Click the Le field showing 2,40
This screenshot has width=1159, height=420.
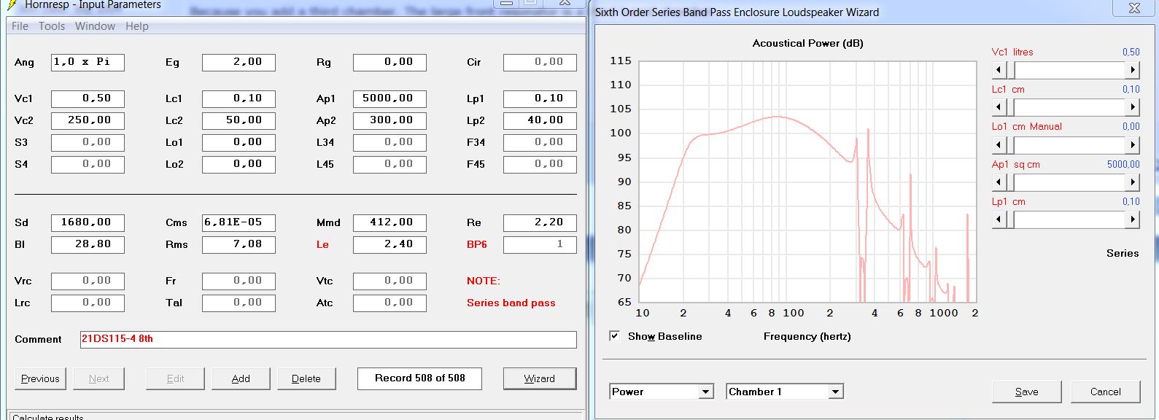(389, 244)
